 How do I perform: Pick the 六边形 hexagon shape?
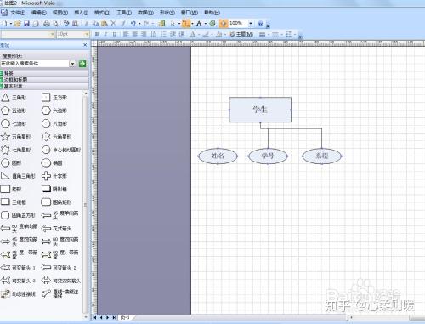tap(54, 111)
